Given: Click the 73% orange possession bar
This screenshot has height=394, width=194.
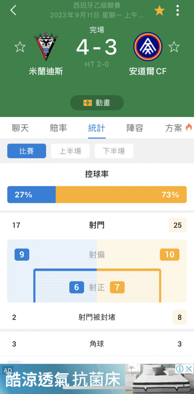Looking at the screenshot, I should [121, 195].
